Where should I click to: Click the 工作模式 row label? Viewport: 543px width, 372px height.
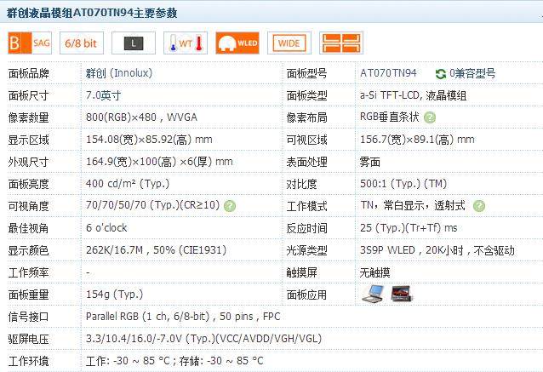click(x=306, y=206)
